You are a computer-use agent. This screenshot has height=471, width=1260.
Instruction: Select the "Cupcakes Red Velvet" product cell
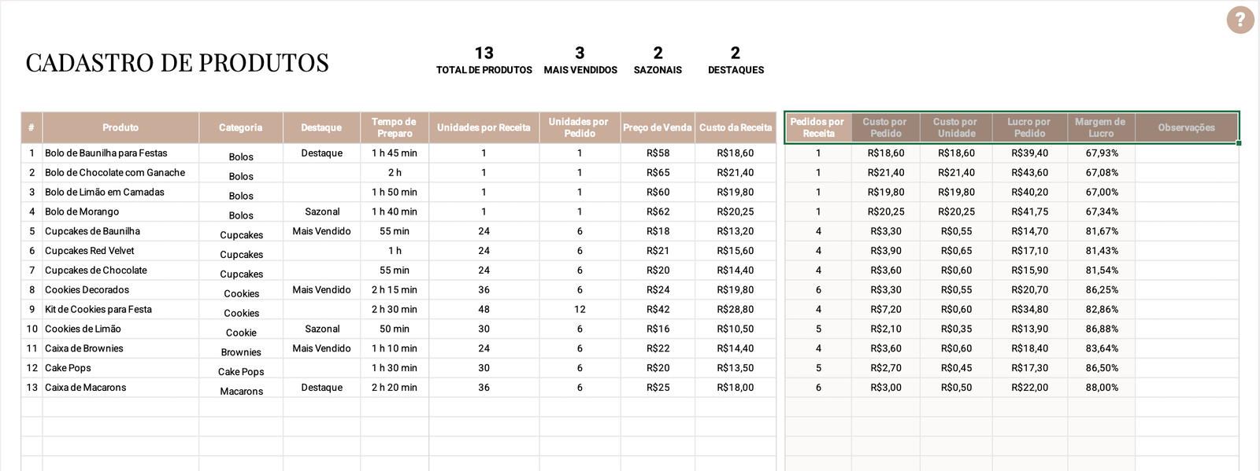point(120,251)
